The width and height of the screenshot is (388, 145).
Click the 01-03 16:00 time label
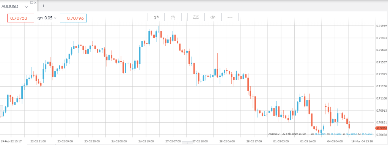coord(308,141)
